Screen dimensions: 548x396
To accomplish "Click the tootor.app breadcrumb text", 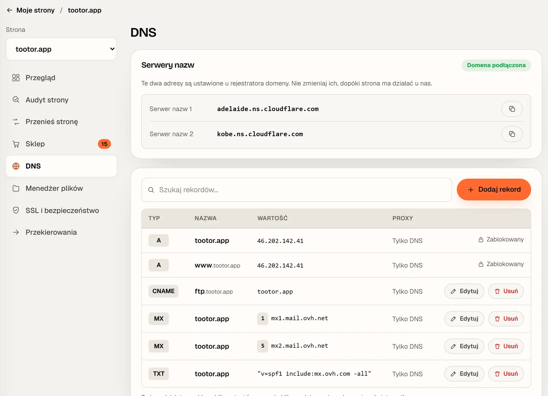I will point(85,10).
